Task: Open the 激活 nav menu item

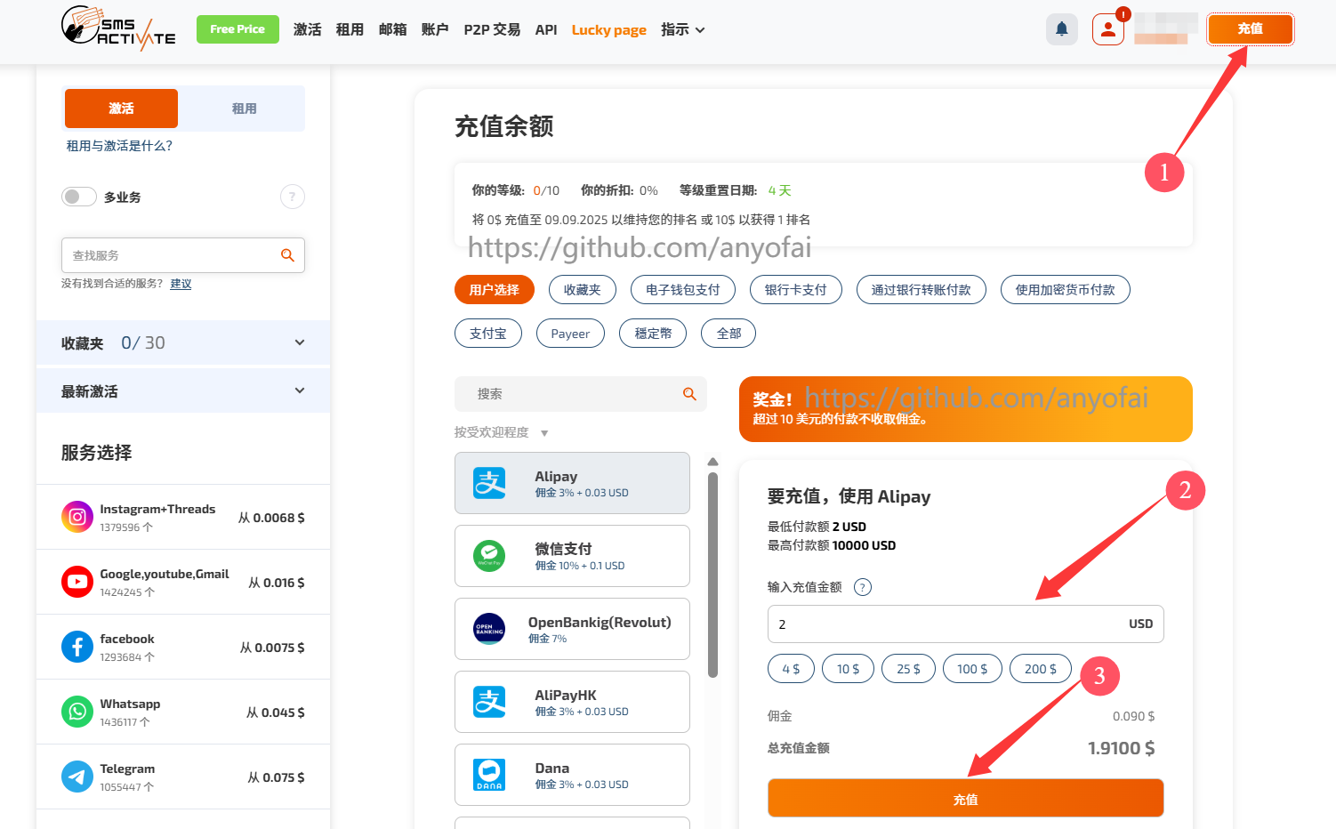Action: [x=308, y=29]
